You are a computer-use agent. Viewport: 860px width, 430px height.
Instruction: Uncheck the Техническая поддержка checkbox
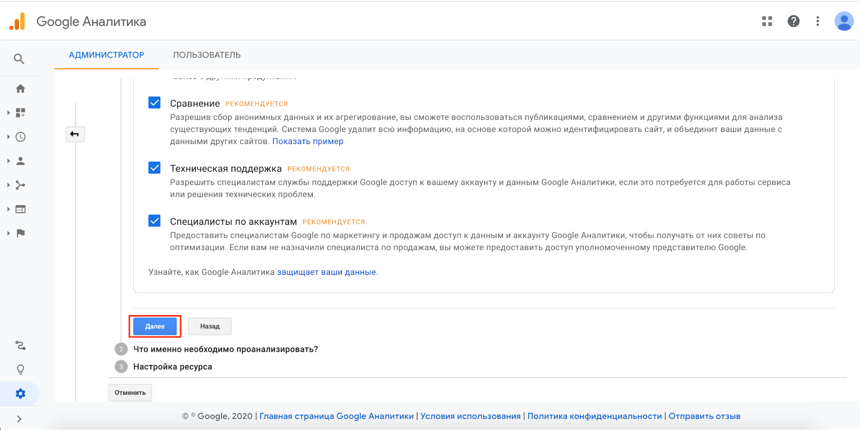(154, 168)
